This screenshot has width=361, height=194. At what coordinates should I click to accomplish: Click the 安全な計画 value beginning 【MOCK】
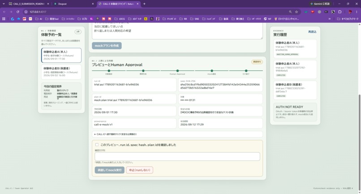point(207,112)
